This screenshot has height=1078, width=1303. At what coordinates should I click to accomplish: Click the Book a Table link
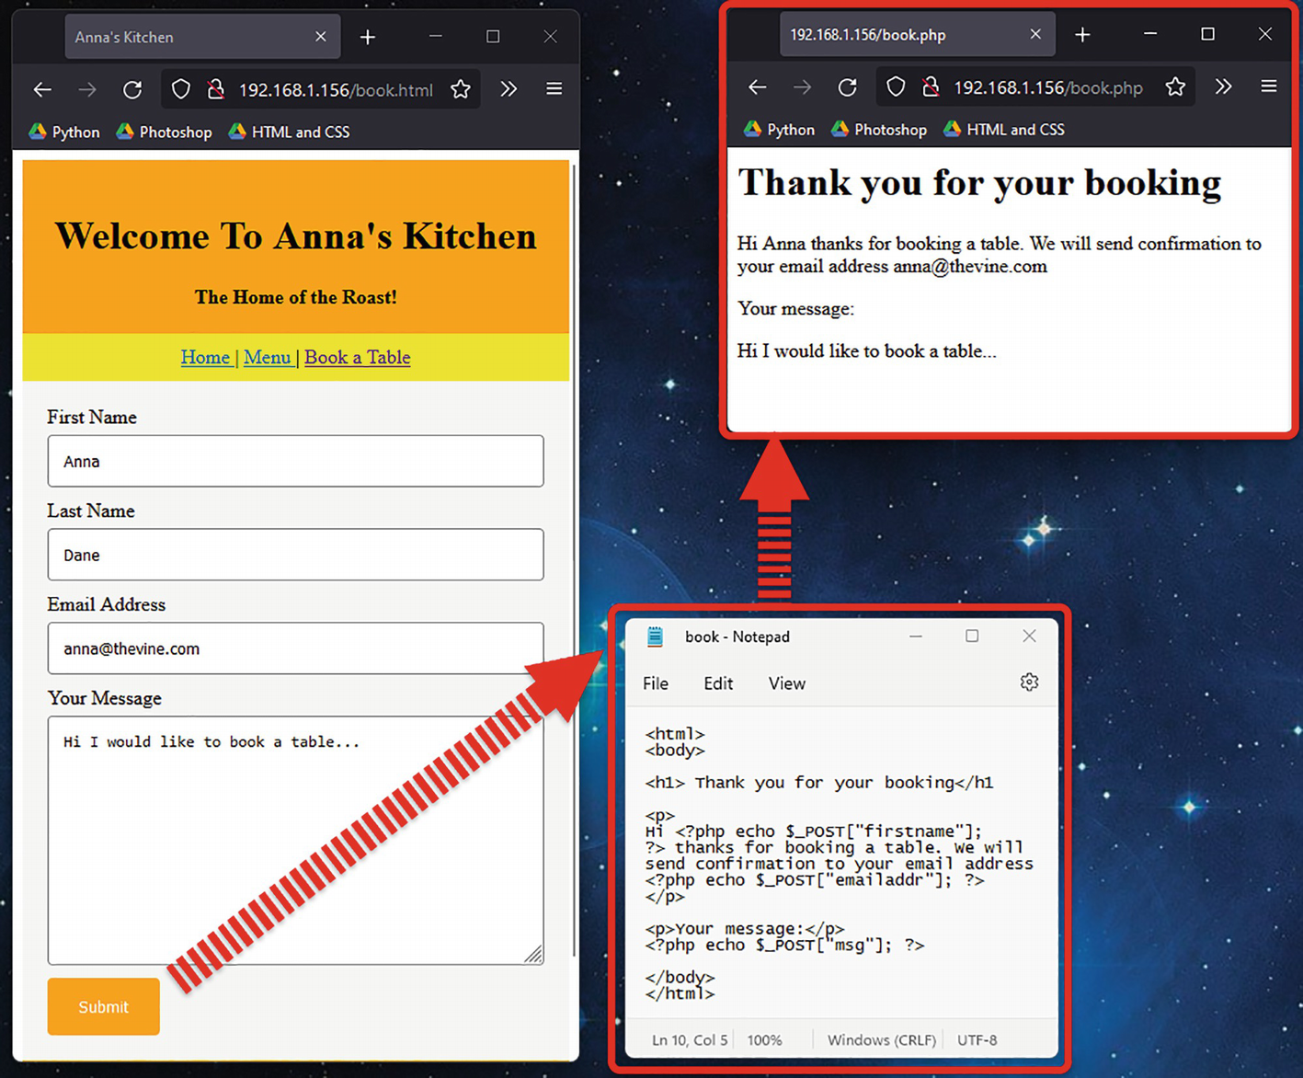357,357
